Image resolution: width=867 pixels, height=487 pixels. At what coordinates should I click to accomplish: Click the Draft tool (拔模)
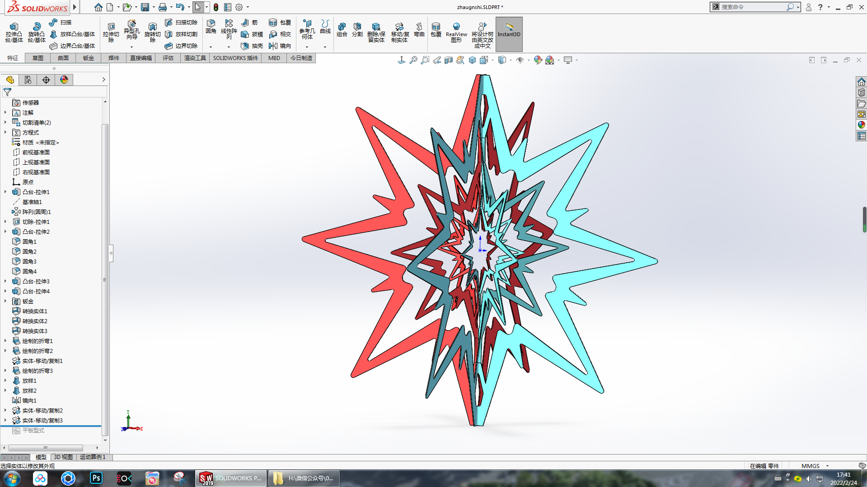252,34
